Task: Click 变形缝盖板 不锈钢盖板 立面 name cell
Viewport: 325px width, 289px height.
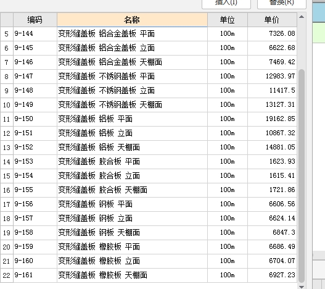Action: coord(132,91)
